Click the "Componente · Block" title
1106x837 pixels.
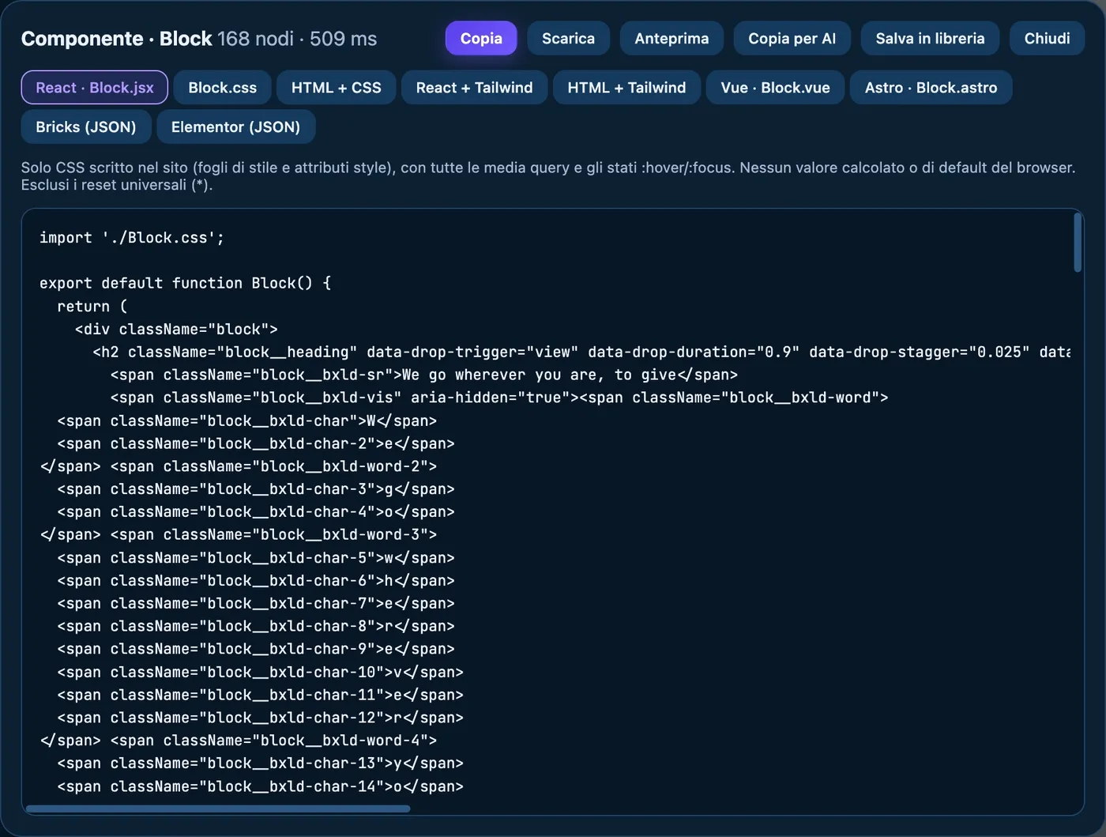[x=117, y=39]
